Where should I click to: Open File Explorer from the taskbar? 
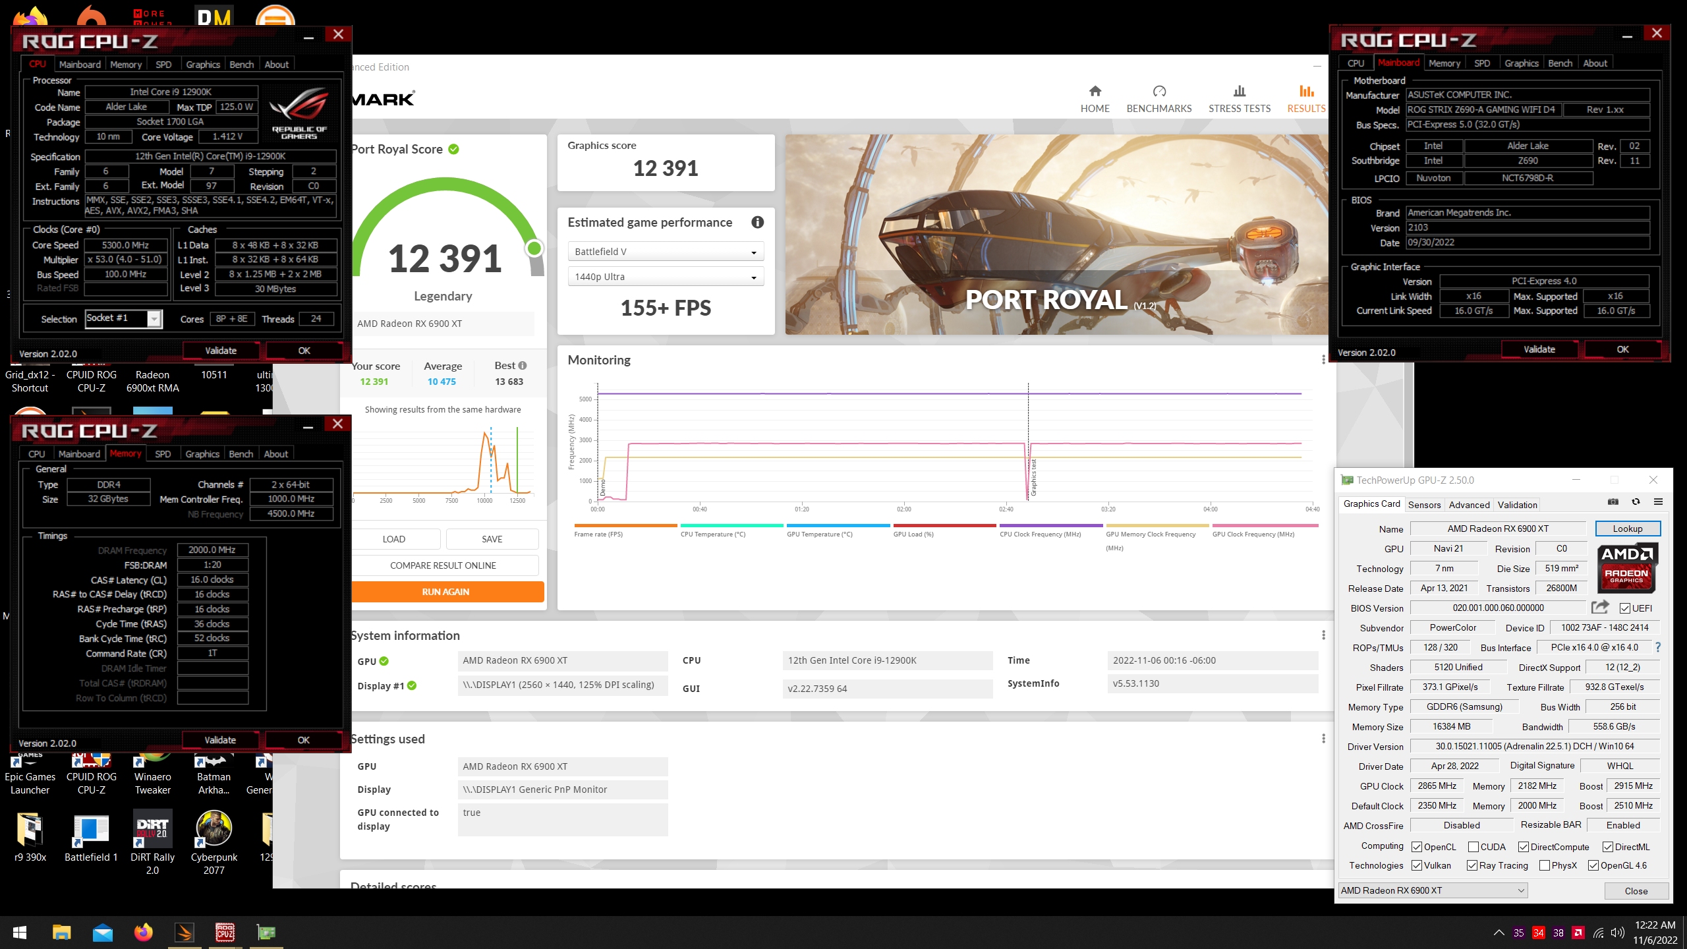pyautogui.click(x=61, y=933)
